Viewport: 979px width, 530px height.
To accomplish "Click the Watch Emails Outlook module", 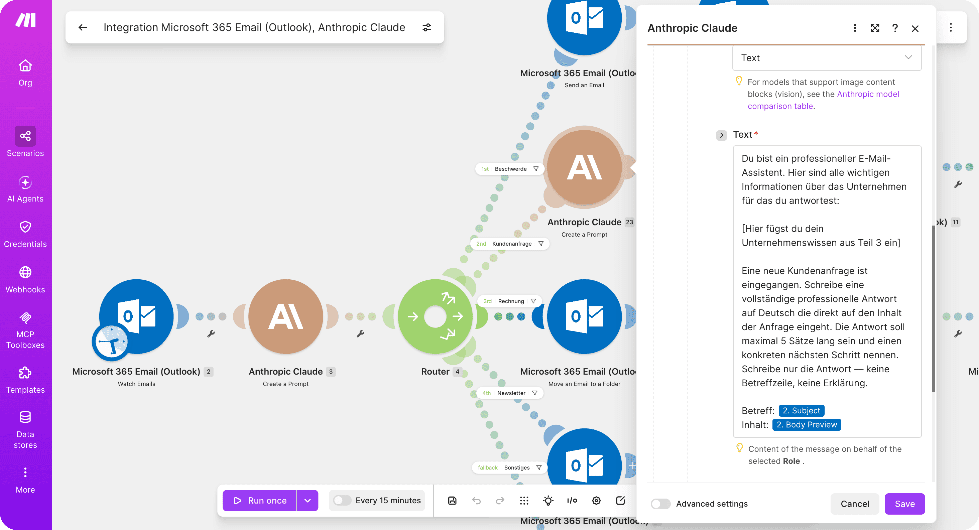I will click(x=136, y=316).
